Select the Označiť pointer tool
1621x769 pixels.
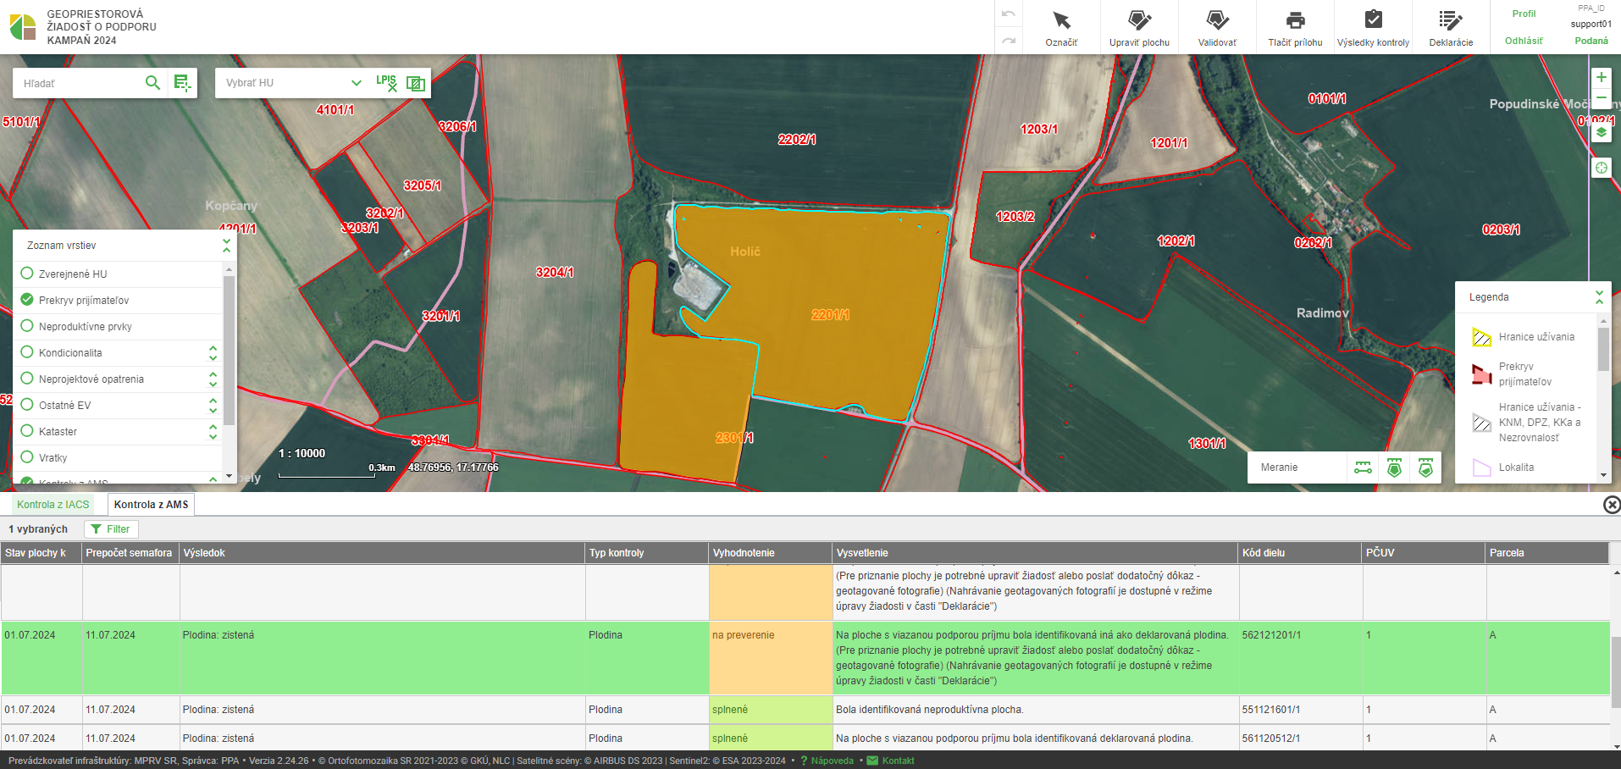click(1061, 27)
